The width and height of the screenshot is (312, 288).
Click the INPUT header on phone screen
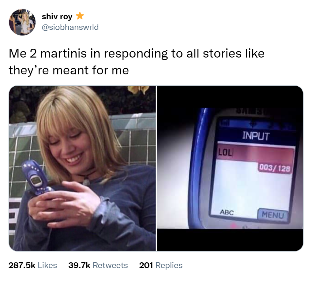coord(256,136)
